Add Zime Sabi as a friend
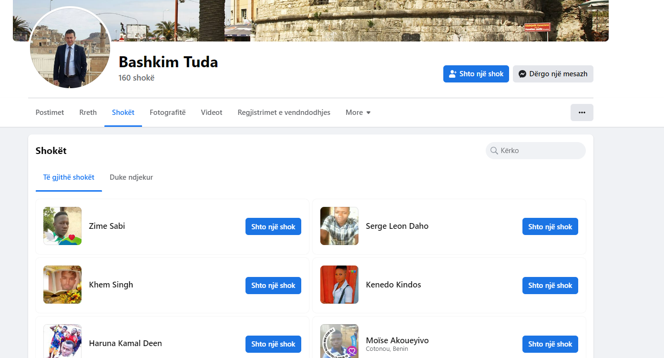This screenshot has width=664, height=358. tap(273, 226)
